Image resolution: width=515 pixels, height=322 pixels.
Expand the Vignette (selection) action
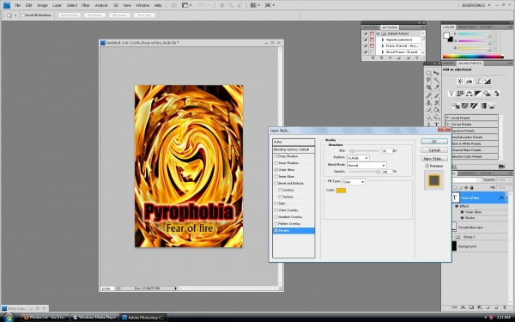coord(383,39)
